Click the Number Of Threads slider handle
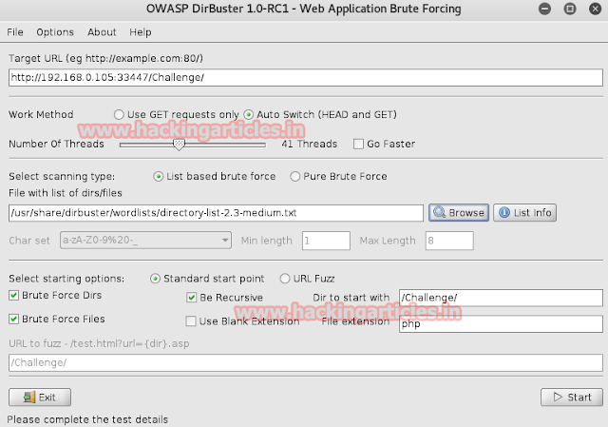The width and height of the screenshot is (608, 427). coord(179,145)
